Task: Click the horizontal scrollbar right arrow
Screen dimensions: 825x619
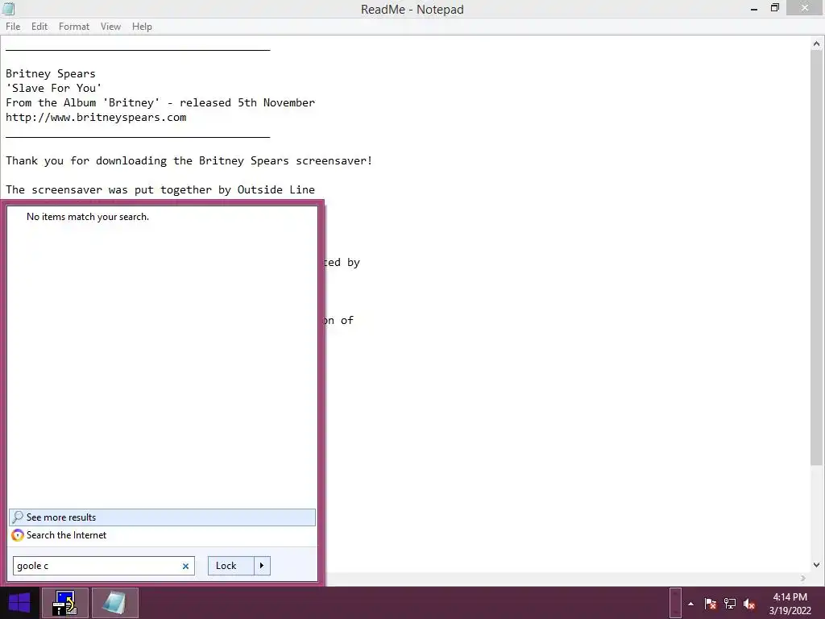Action: coord(803,579)
